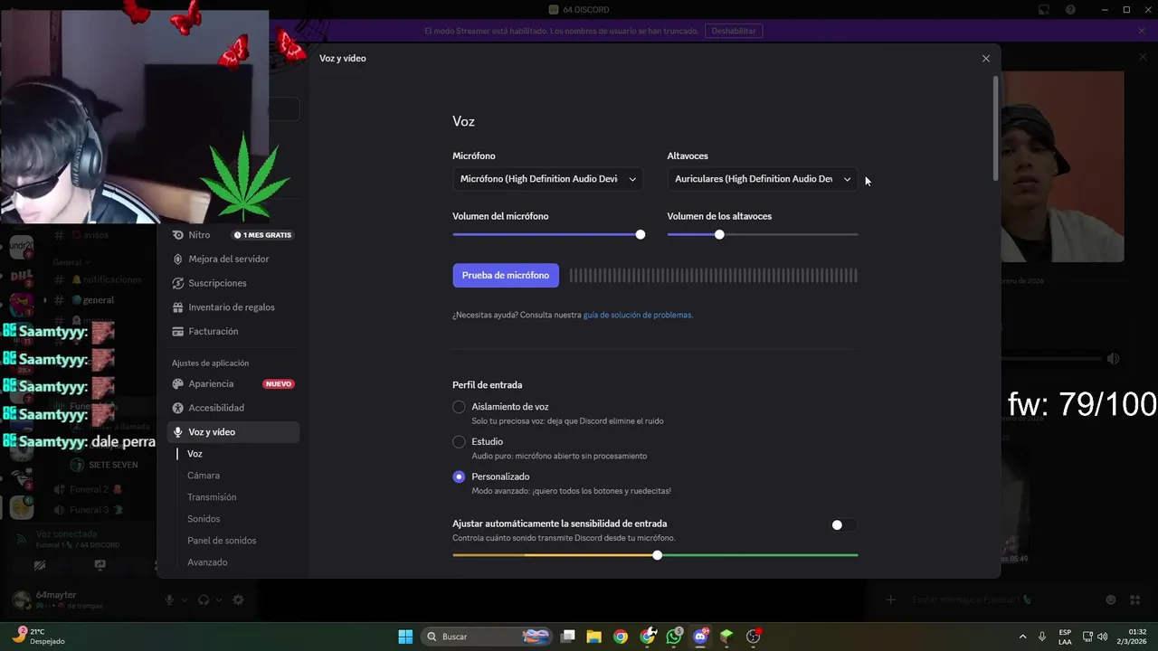The width and height of the screenshot is (1158, 651).
Task: Open Inventario de regalos settings
Action: [233, 307]
